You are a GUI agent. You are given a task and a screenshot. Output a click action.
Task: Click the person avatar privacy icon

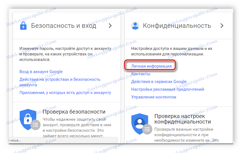pyautogui.click(x=135, y=26)
